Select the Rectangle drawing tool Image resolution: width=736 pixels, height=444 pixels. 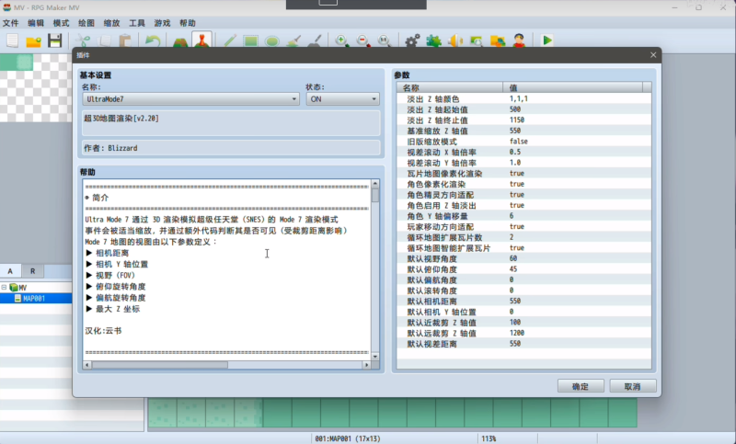250,40
